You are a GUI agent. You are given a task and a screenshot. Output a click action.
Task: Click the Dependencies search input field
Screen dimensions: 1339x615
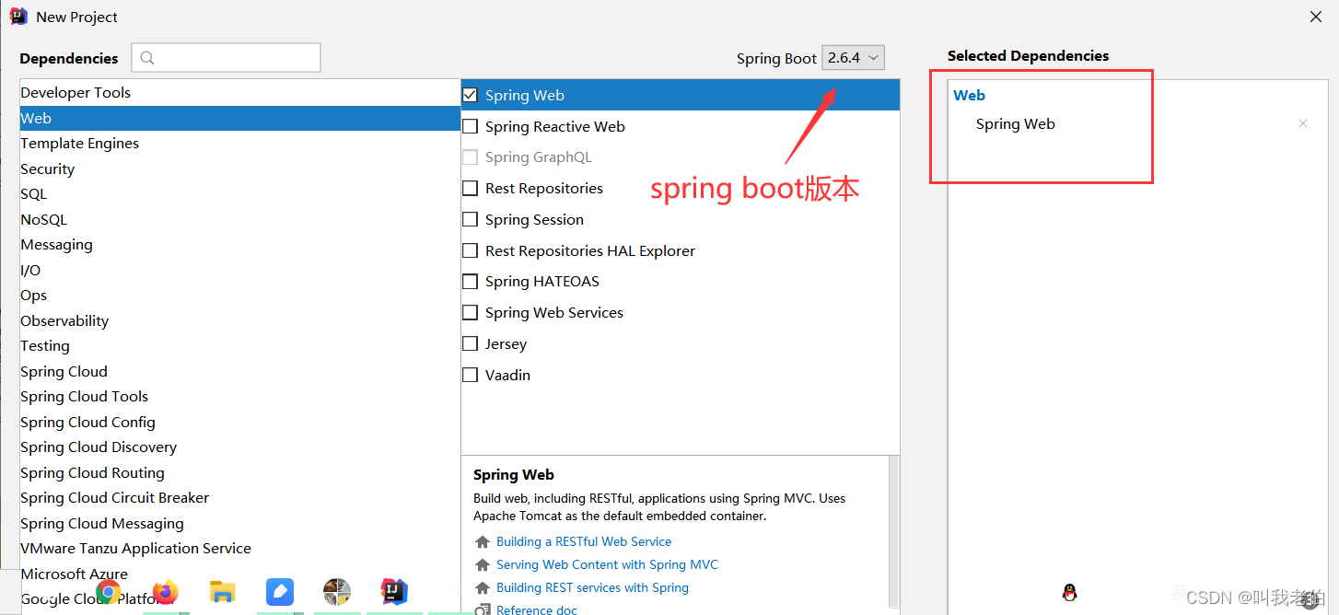[226, 57]
